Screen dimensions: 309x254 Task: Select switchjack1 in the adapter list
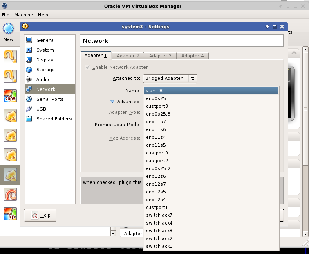211,246
